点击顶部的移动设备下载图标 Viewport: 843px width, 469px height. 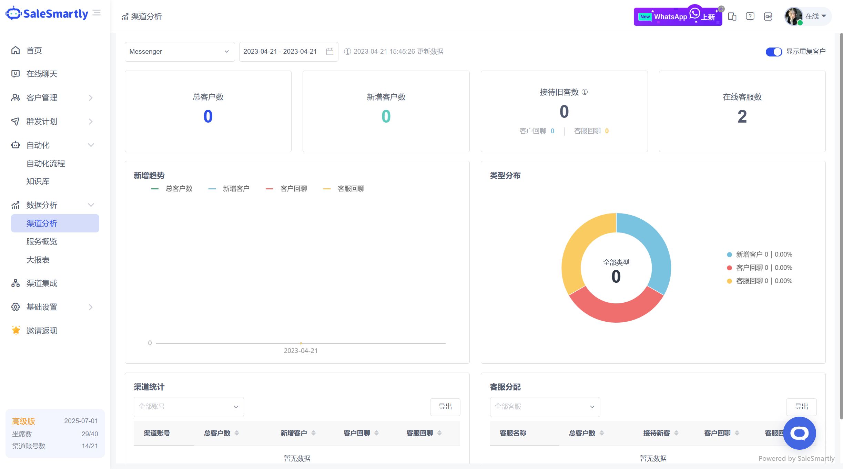(x=733, y=16)
